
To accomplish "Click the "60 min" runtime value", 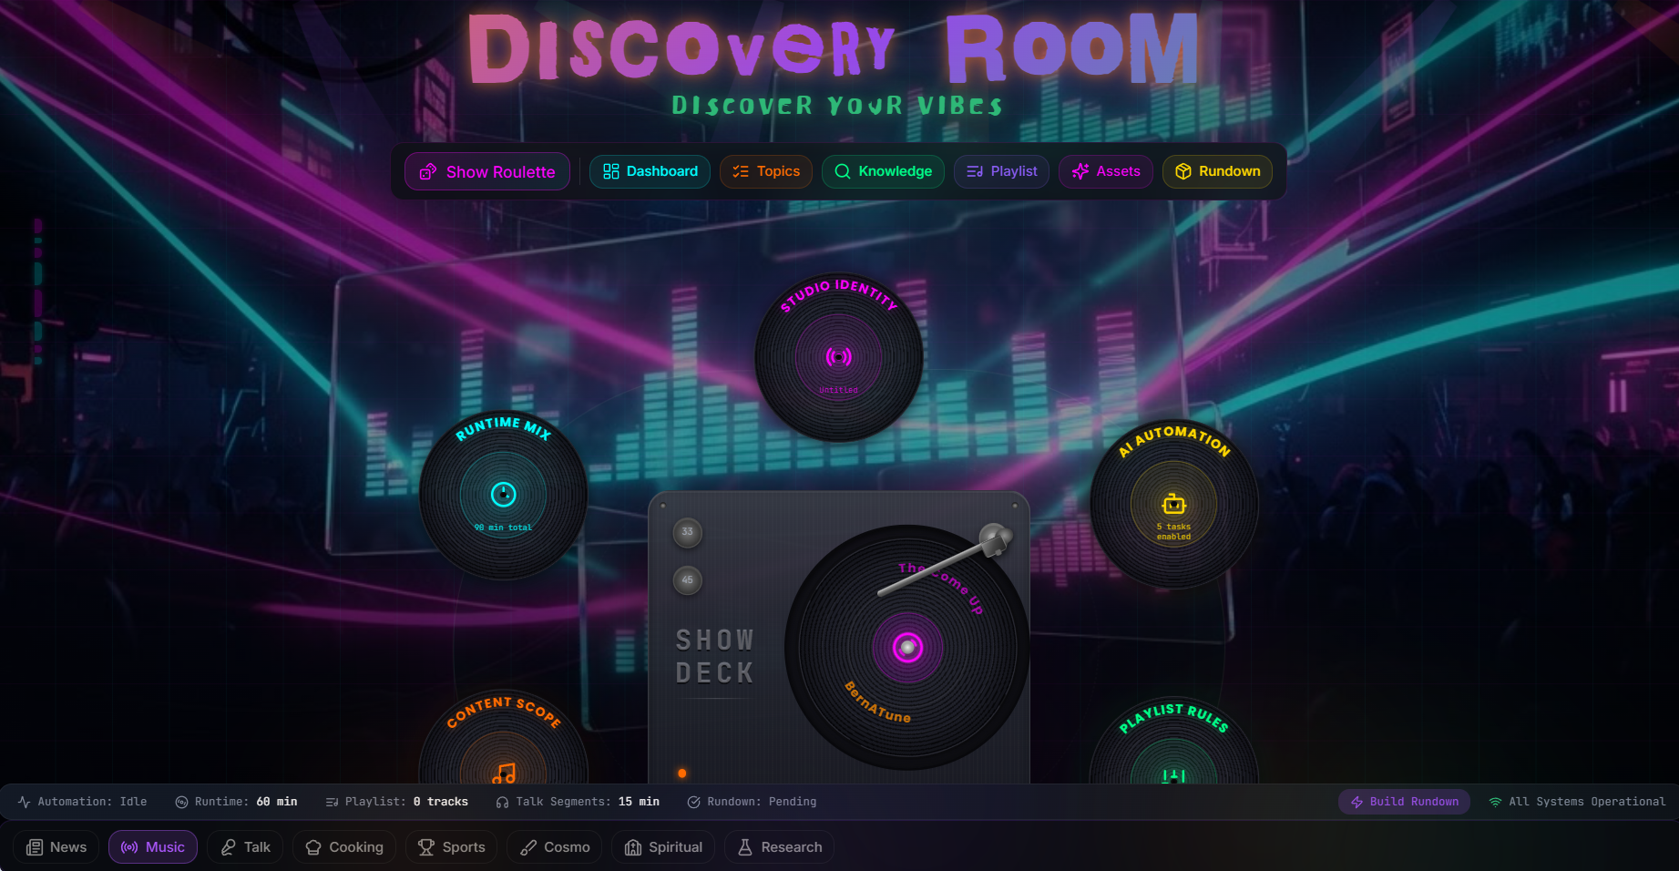I will 277,802.
